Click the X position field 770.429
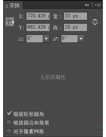The width and height of the screenshot is (106, 137). (38, 16)
